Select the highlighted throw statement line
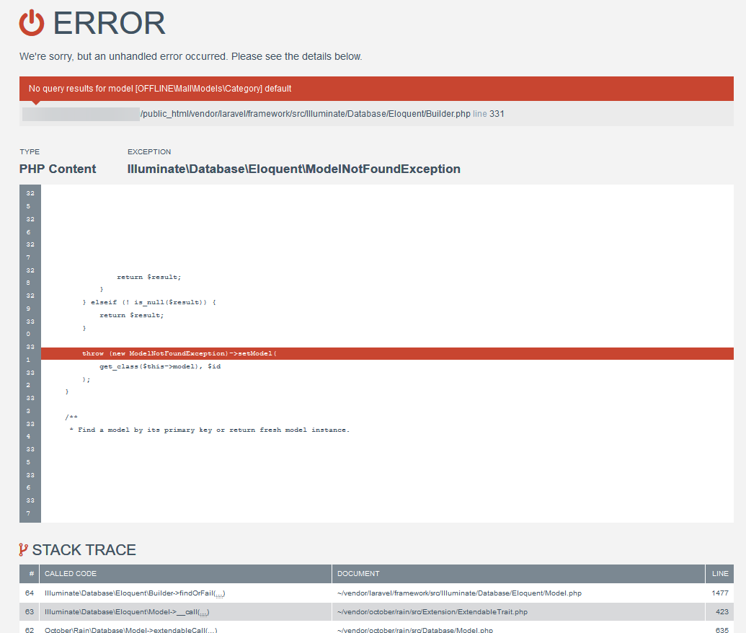Image resolution: width=746 pixels, height=633 pixels. [179, 353]
